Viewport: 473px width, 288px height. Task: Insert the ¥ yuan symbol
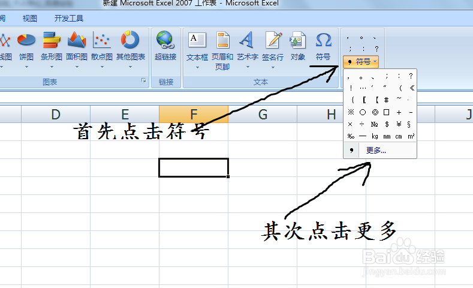point(399,124)
